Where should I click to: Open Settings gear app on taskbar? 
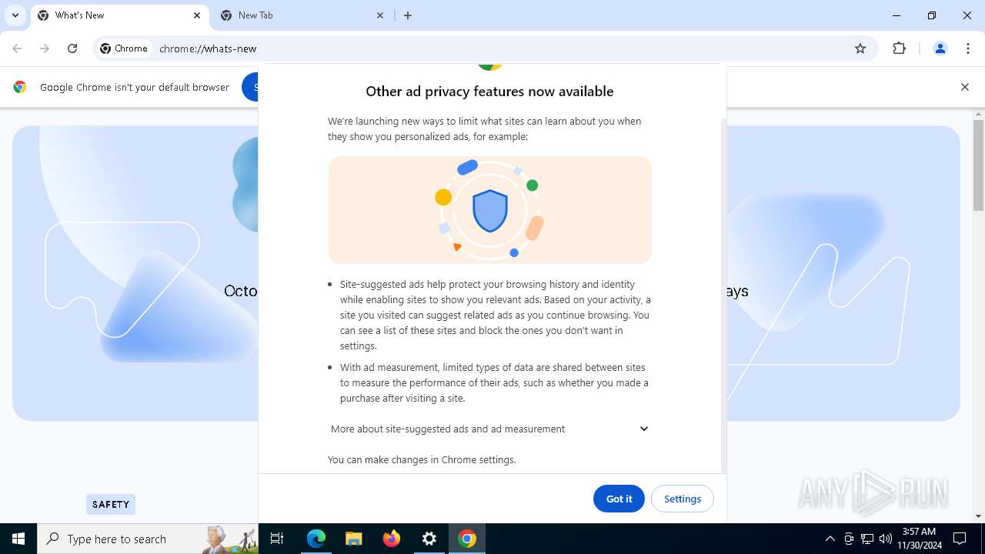(429, 539)
